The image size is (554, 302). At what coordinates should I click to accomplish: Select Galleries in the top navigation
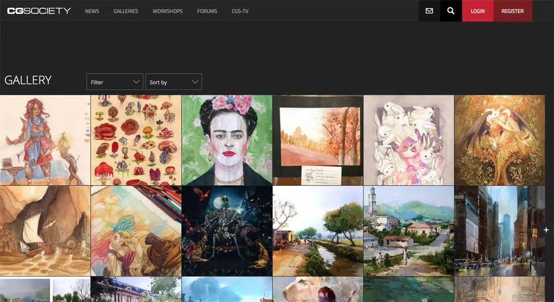[x=126, y=11]
